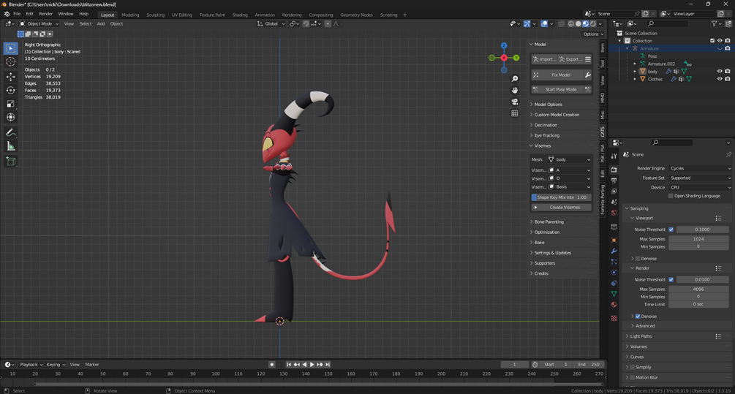Open Modifier properties wrench icon

point(614,251)
